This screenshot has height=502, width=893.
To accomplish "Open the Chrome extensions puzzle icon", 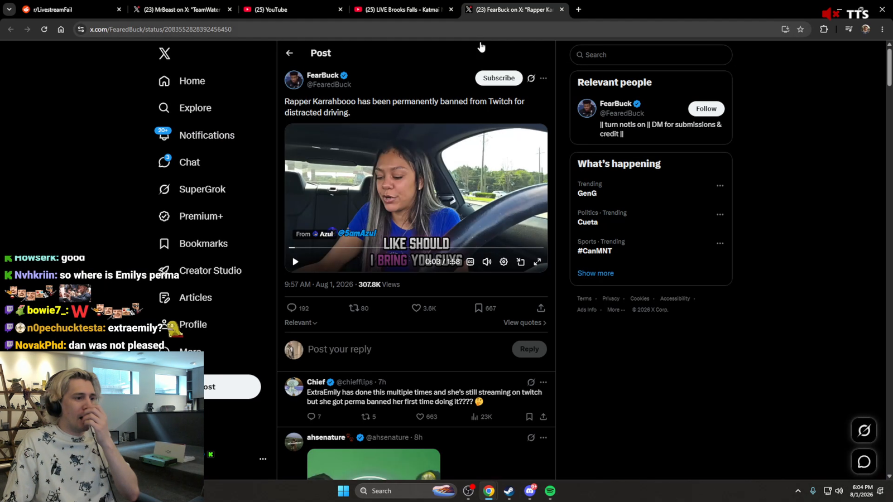I will pyautogui.click(x=824, y=29).
